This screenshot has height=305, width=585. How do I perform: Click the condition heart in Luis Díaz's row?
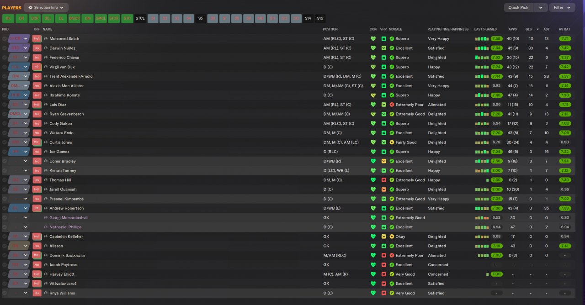(x=373, y=105)
